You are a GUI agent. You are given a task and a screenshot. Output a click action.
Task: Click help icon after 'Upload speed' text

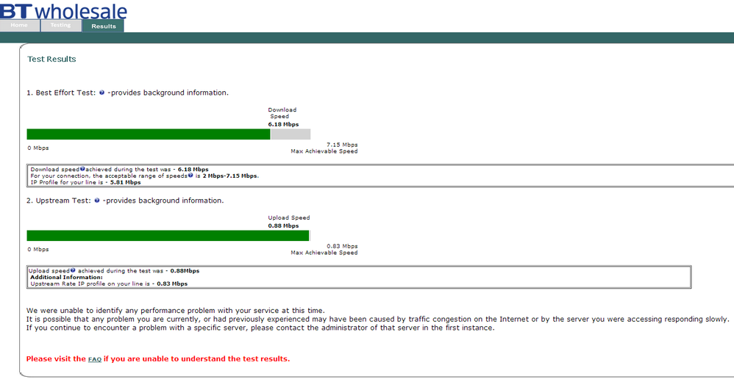[x=73, y=270]
